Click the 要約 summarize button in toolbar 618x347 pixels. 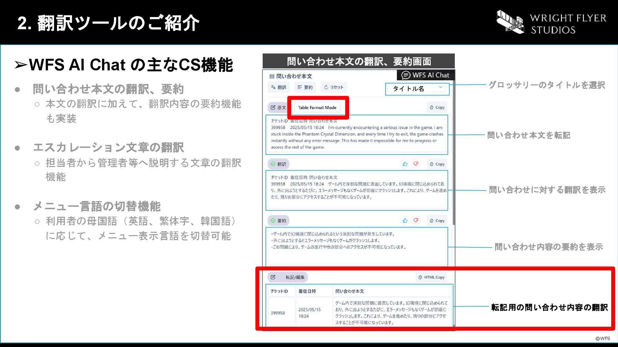pos(305,87)
